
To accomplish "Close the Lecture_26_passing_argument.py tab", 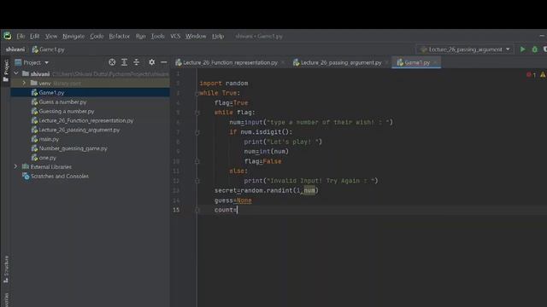I will (x=386, y=62).
